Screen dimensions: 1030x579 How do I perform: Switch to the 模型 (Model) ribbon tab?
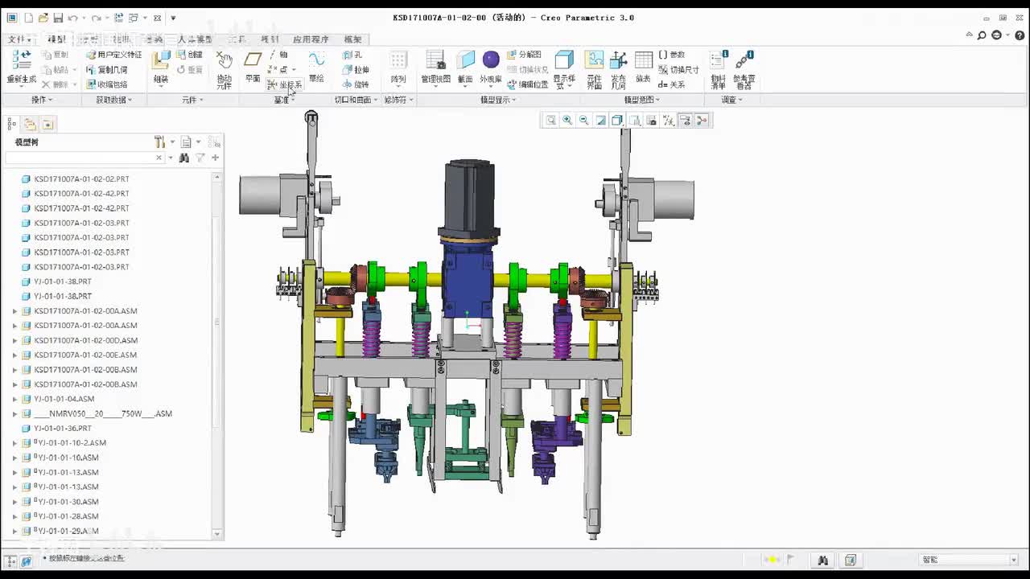pyautogui.click(x=56, y=39)
